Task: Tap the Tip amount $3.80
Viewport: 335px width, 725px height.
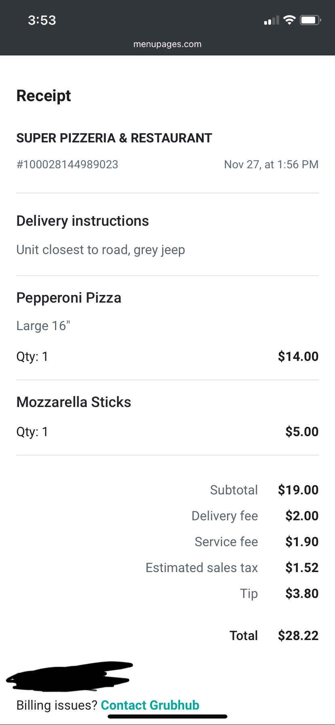Action: point(302,594)
